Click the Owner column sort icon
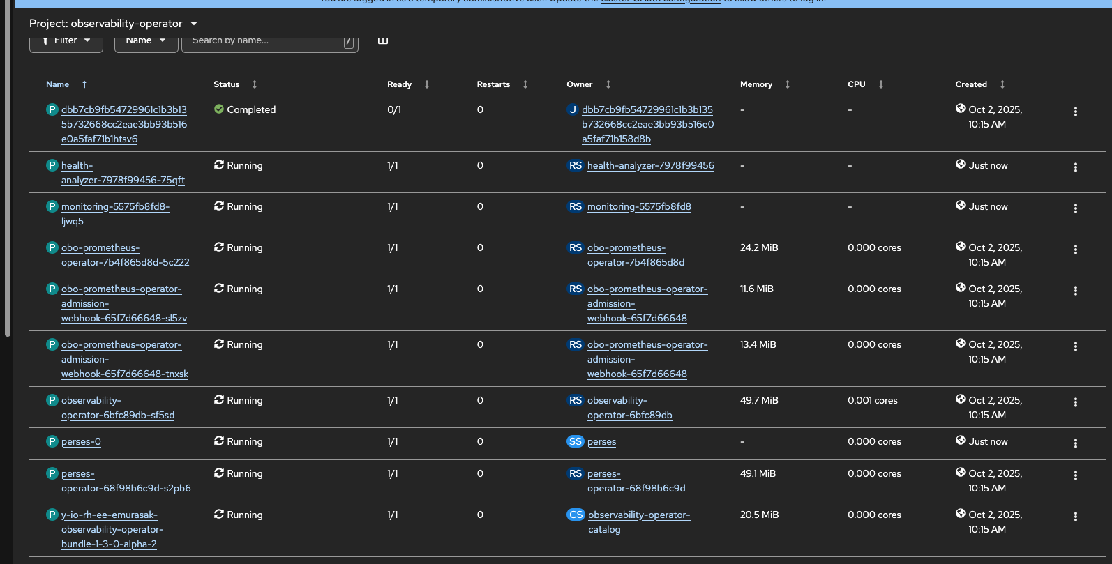This screenshot has height=564, width=1112. point(608,84)
